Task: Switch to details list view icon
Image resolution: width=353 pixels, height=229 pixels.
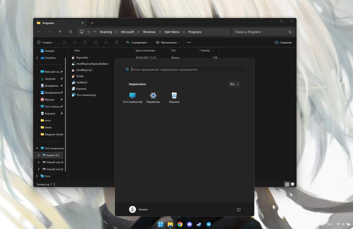Action: click(287, 184)
